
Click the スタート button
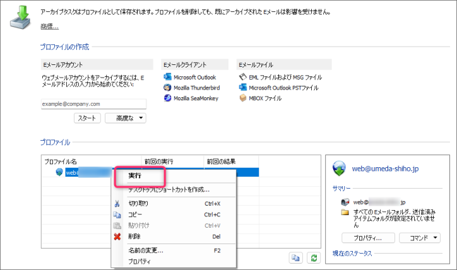[x=87, y=118]
